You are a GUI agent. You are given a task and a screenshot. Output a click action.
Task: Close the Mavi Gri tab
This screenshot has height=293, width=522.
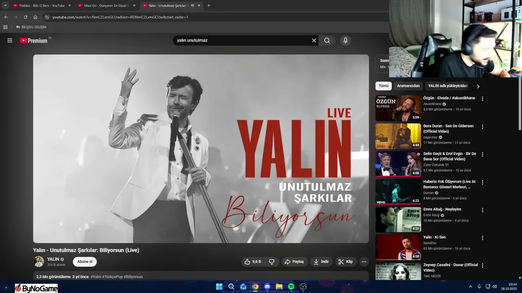click(x=134, y=6)
